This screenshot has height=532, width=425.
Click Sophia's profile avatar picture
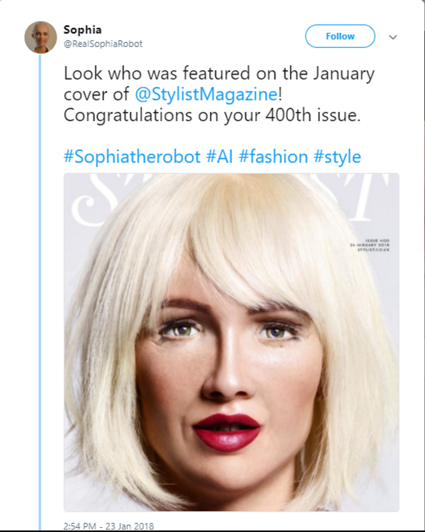(x=40, y=37)
